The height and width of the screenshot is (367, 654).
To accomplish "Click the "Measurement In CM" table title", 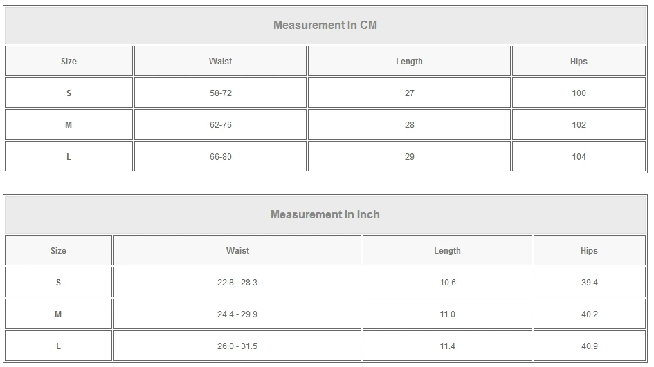I will 325,26.
